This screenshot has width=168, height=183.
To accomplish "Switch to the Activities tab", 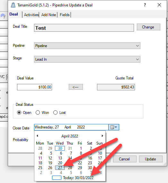I will pos(31,15).
